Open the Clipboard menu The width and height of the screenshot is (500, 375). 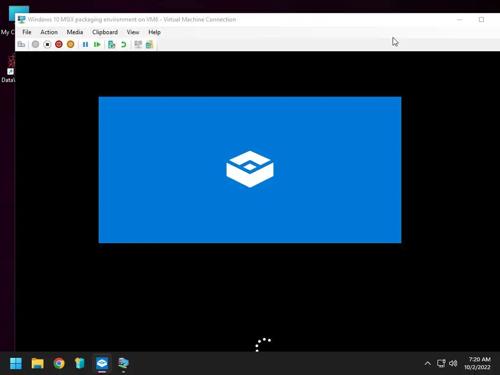tap(105, 32)
